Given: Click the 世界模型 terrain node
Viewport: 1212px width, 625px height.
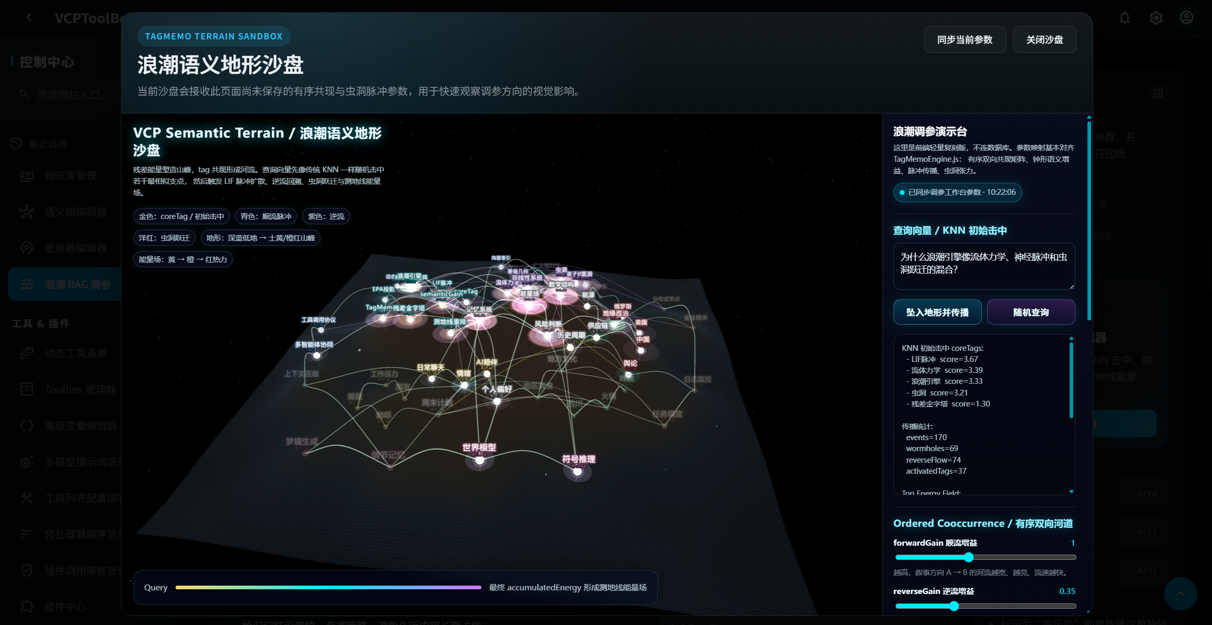Looking at the screenshot, I should [479, 460].
